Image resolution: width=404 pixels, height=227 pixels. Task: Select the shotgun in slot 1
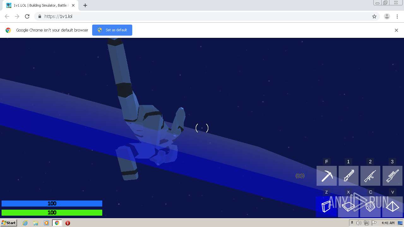tap(348, 176)
